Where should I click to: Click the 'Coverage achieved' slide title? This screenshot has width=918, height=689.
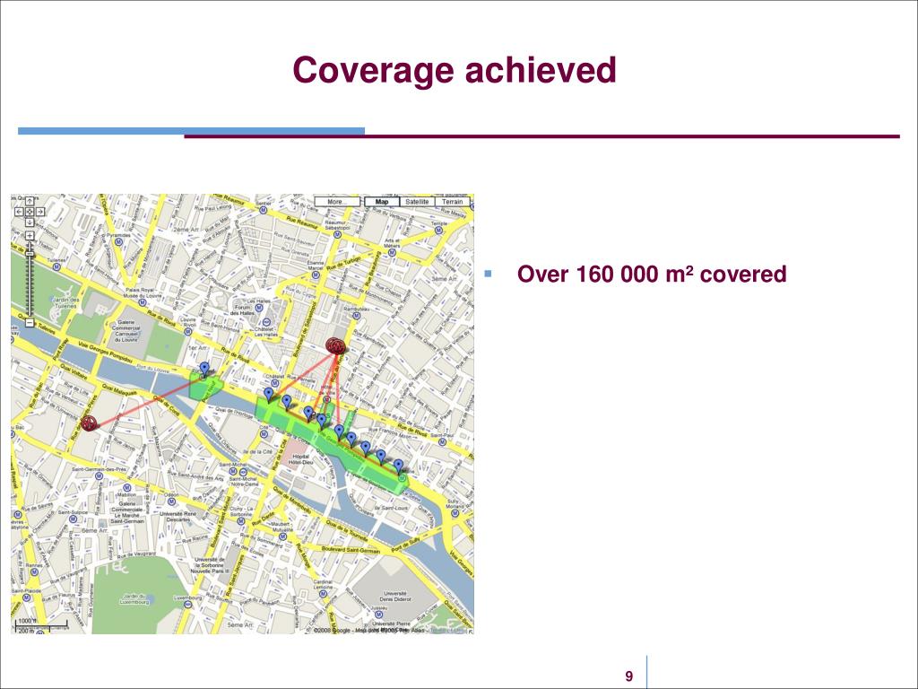[455, 70]
